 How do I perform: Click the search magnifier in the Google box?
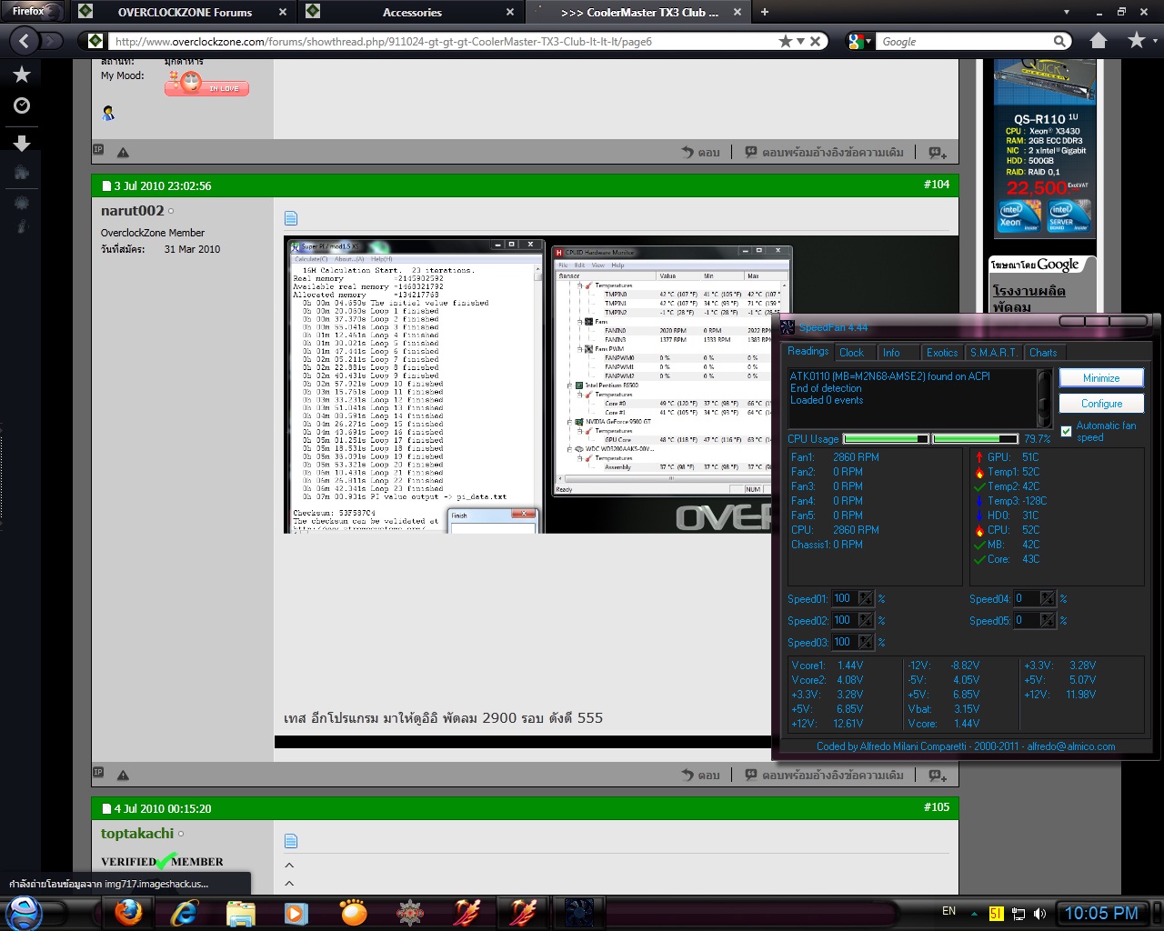[1059, 41]
